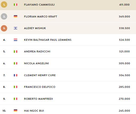The width and height of the screenshot is (136, 114).
Task: Click German flag next to Hai Ngoc Bui
Action: 15,111
